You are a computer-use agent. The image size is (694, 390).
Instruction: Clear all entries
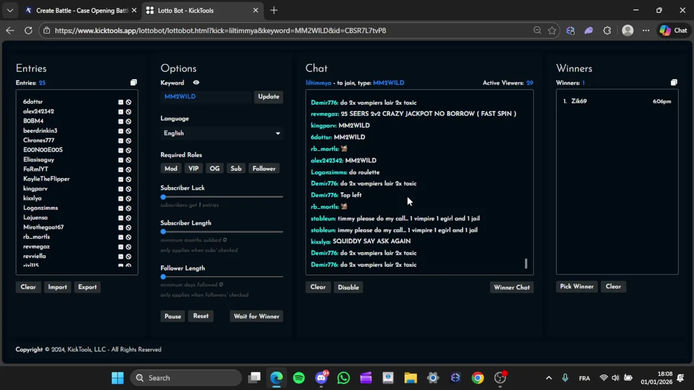28,287
